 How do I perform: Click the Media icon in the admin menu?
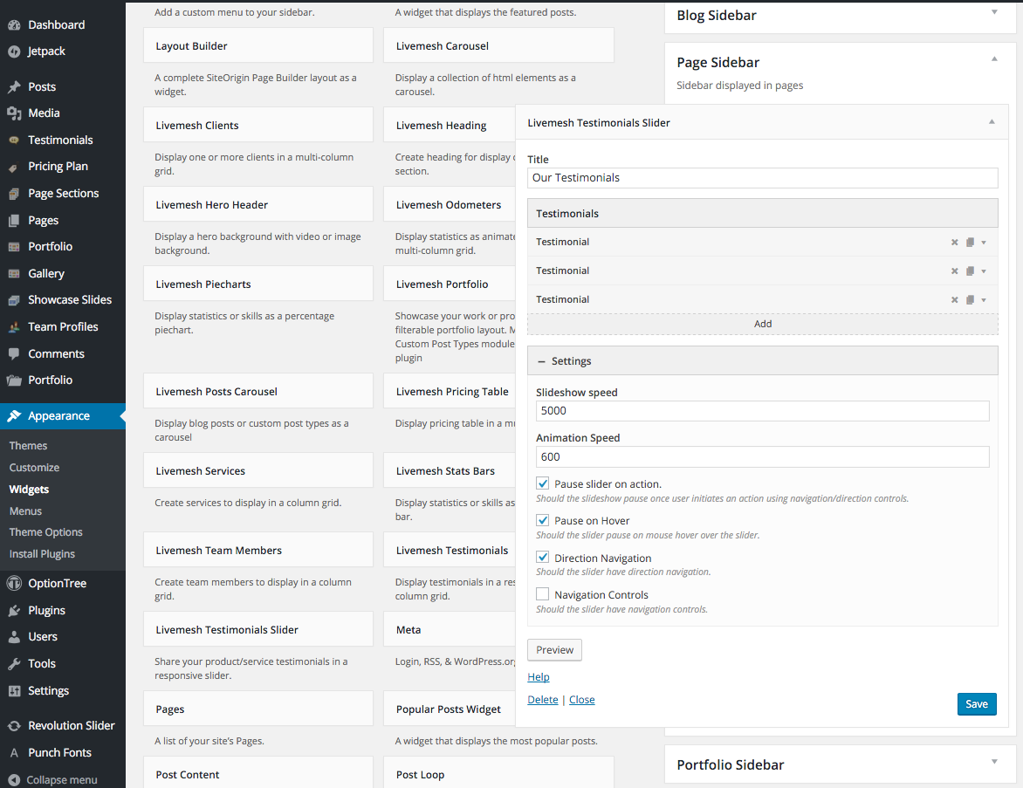[14, 113]
